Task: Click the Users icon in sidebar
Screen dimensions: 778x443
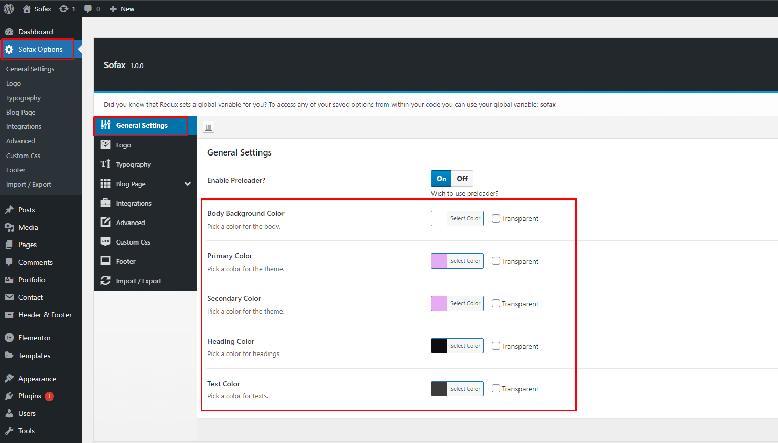Action: [x=9, y=413]
